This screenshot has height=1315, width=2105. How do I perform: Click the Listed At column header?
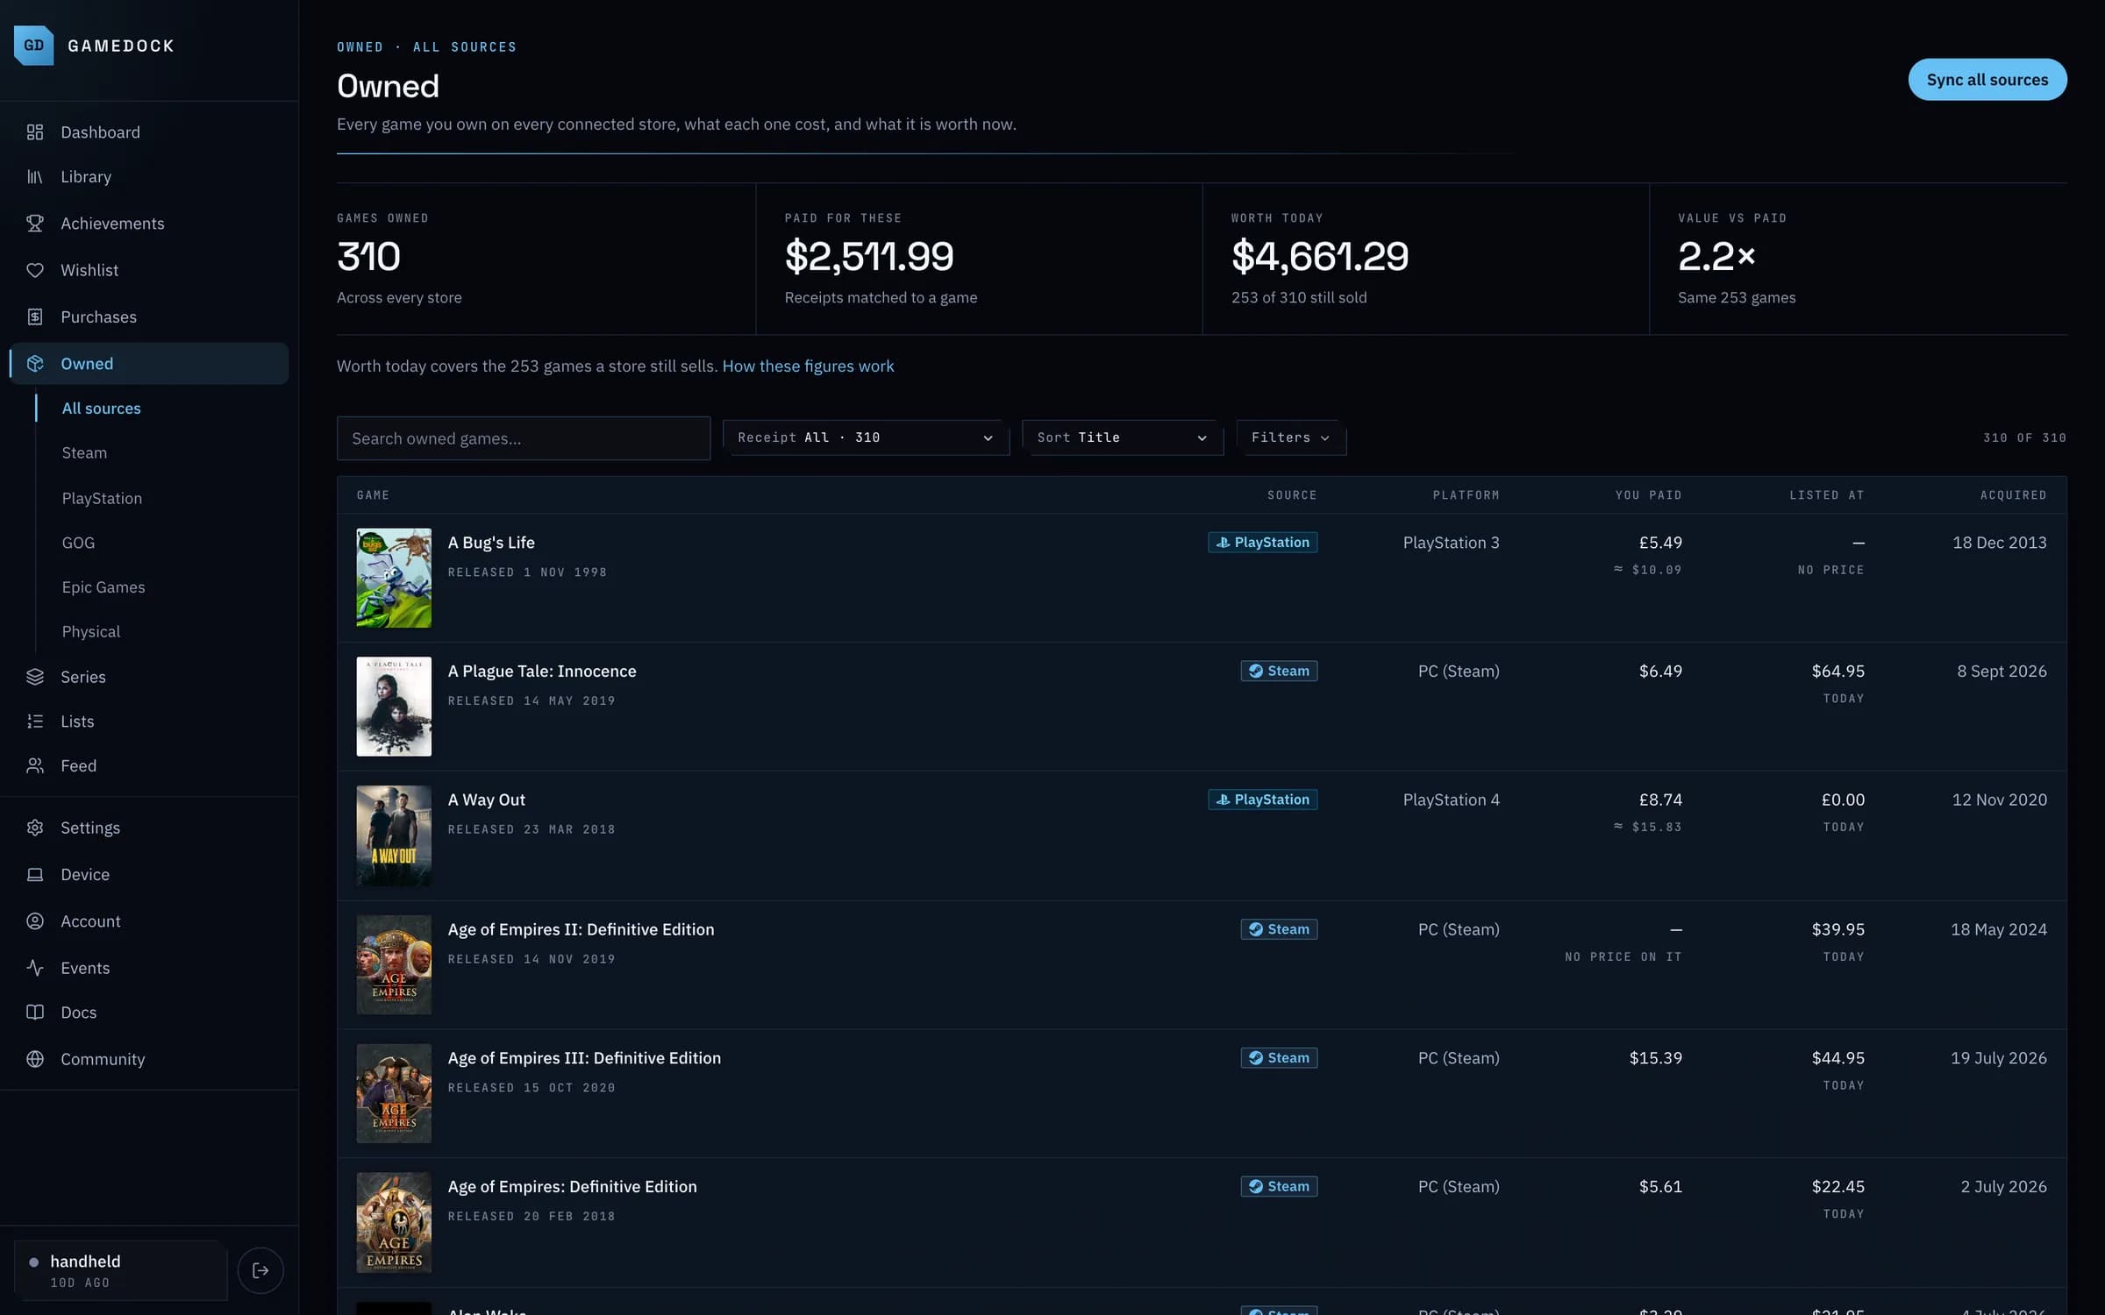(1827, 495)
